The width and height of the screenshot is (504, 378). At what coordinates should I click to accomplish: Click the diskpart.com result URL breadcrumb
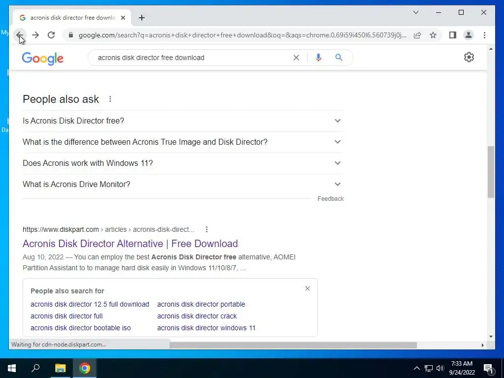(108, 229)
